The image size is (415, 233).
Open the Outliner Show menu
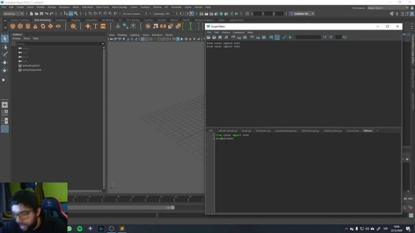point(27,39)
